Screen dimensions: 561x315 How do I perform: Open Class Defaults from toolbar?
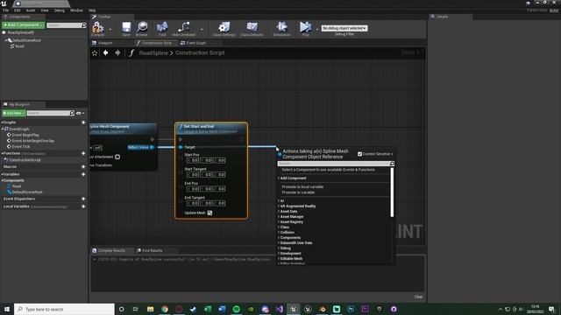point(252,29)
